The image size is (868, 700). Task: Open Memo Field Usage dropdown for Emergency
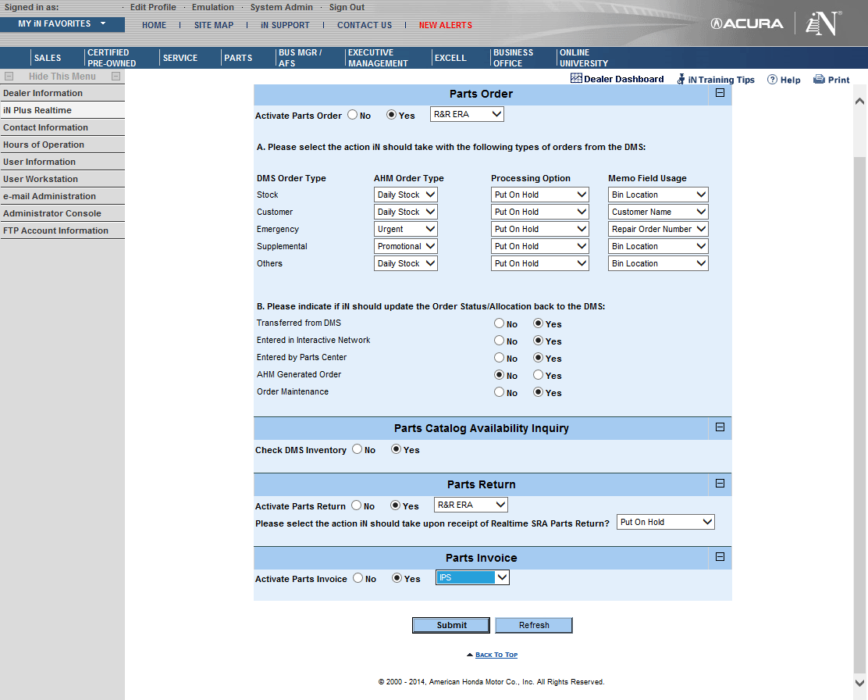click(x=658, y=229)
